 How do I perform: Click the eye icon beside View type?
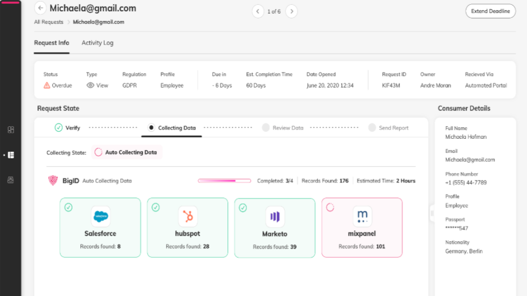pyautogui.click(x=90, y=85)
